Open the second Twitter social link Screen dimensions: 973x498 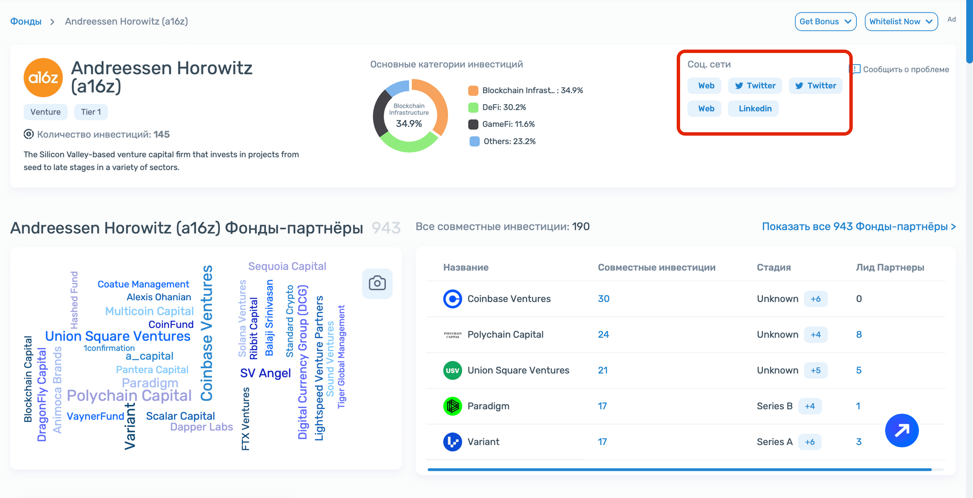tap(815, 86)
